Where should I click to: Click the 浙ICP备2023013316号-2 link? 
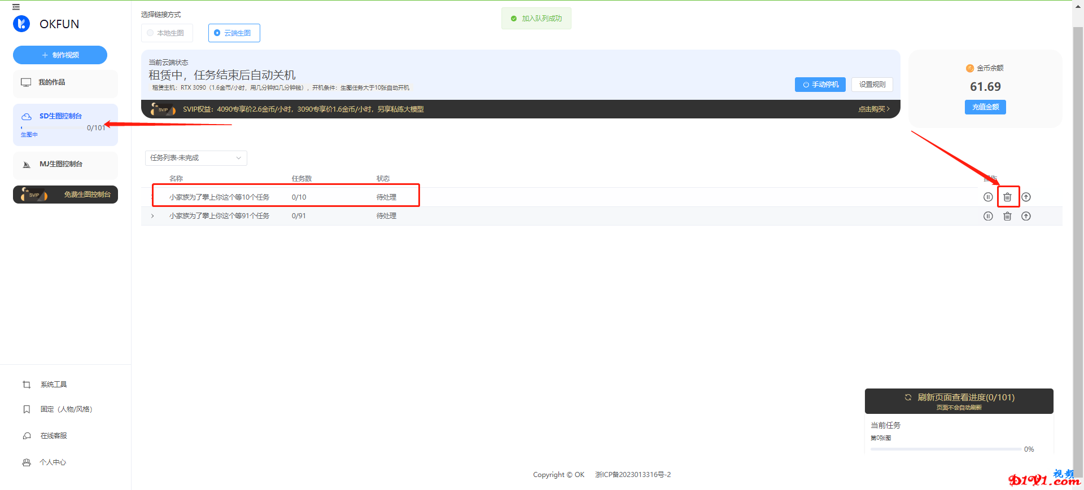point(633,475)
